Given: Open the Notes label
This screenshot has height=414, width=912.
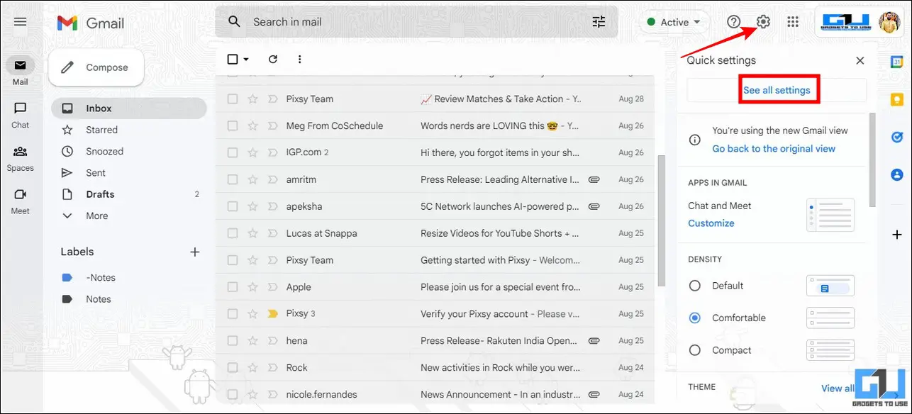Looking at the screenshot, I should [x=99, y=299].
